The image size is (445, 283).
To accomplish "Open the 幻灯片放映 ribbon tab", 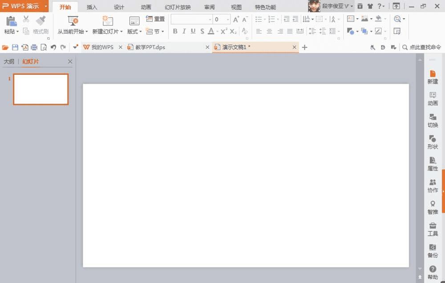I will tap(178, 7).
